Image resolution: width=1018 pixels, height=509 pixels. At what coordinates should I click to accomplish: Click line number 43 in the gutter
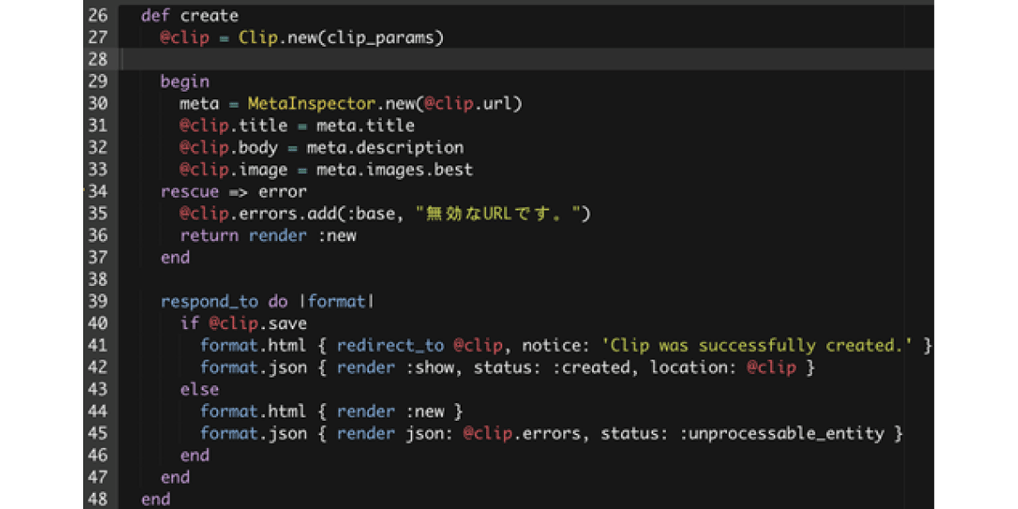98,390
